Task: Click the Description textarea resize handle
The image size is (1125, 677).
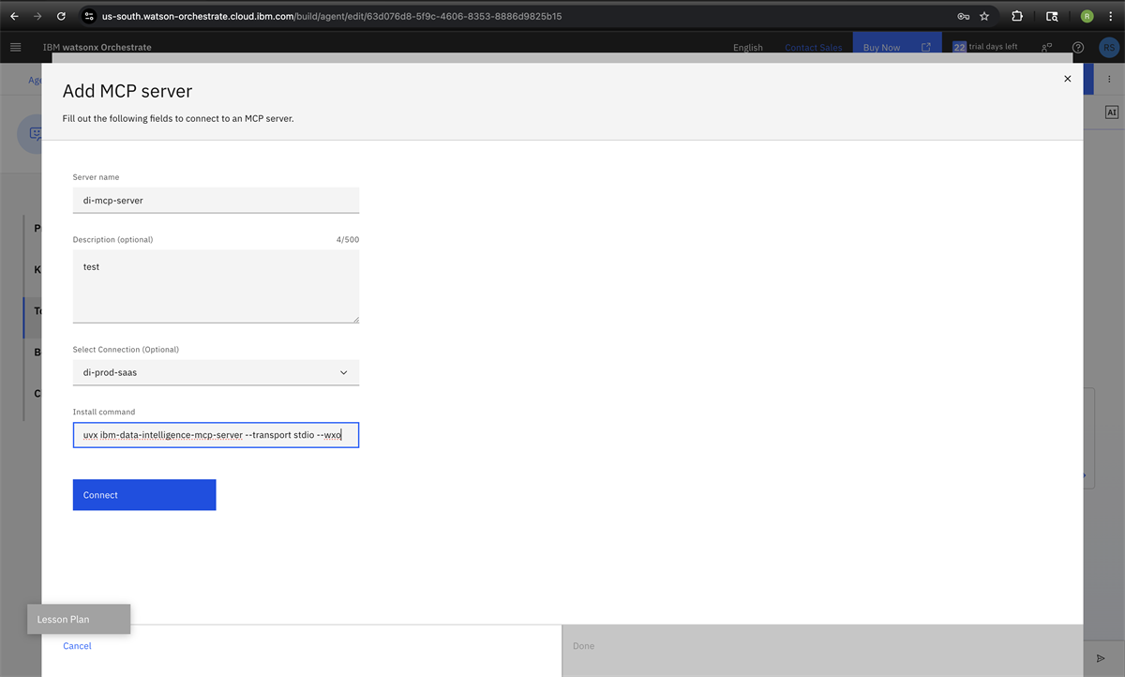Action: [354, 318]
